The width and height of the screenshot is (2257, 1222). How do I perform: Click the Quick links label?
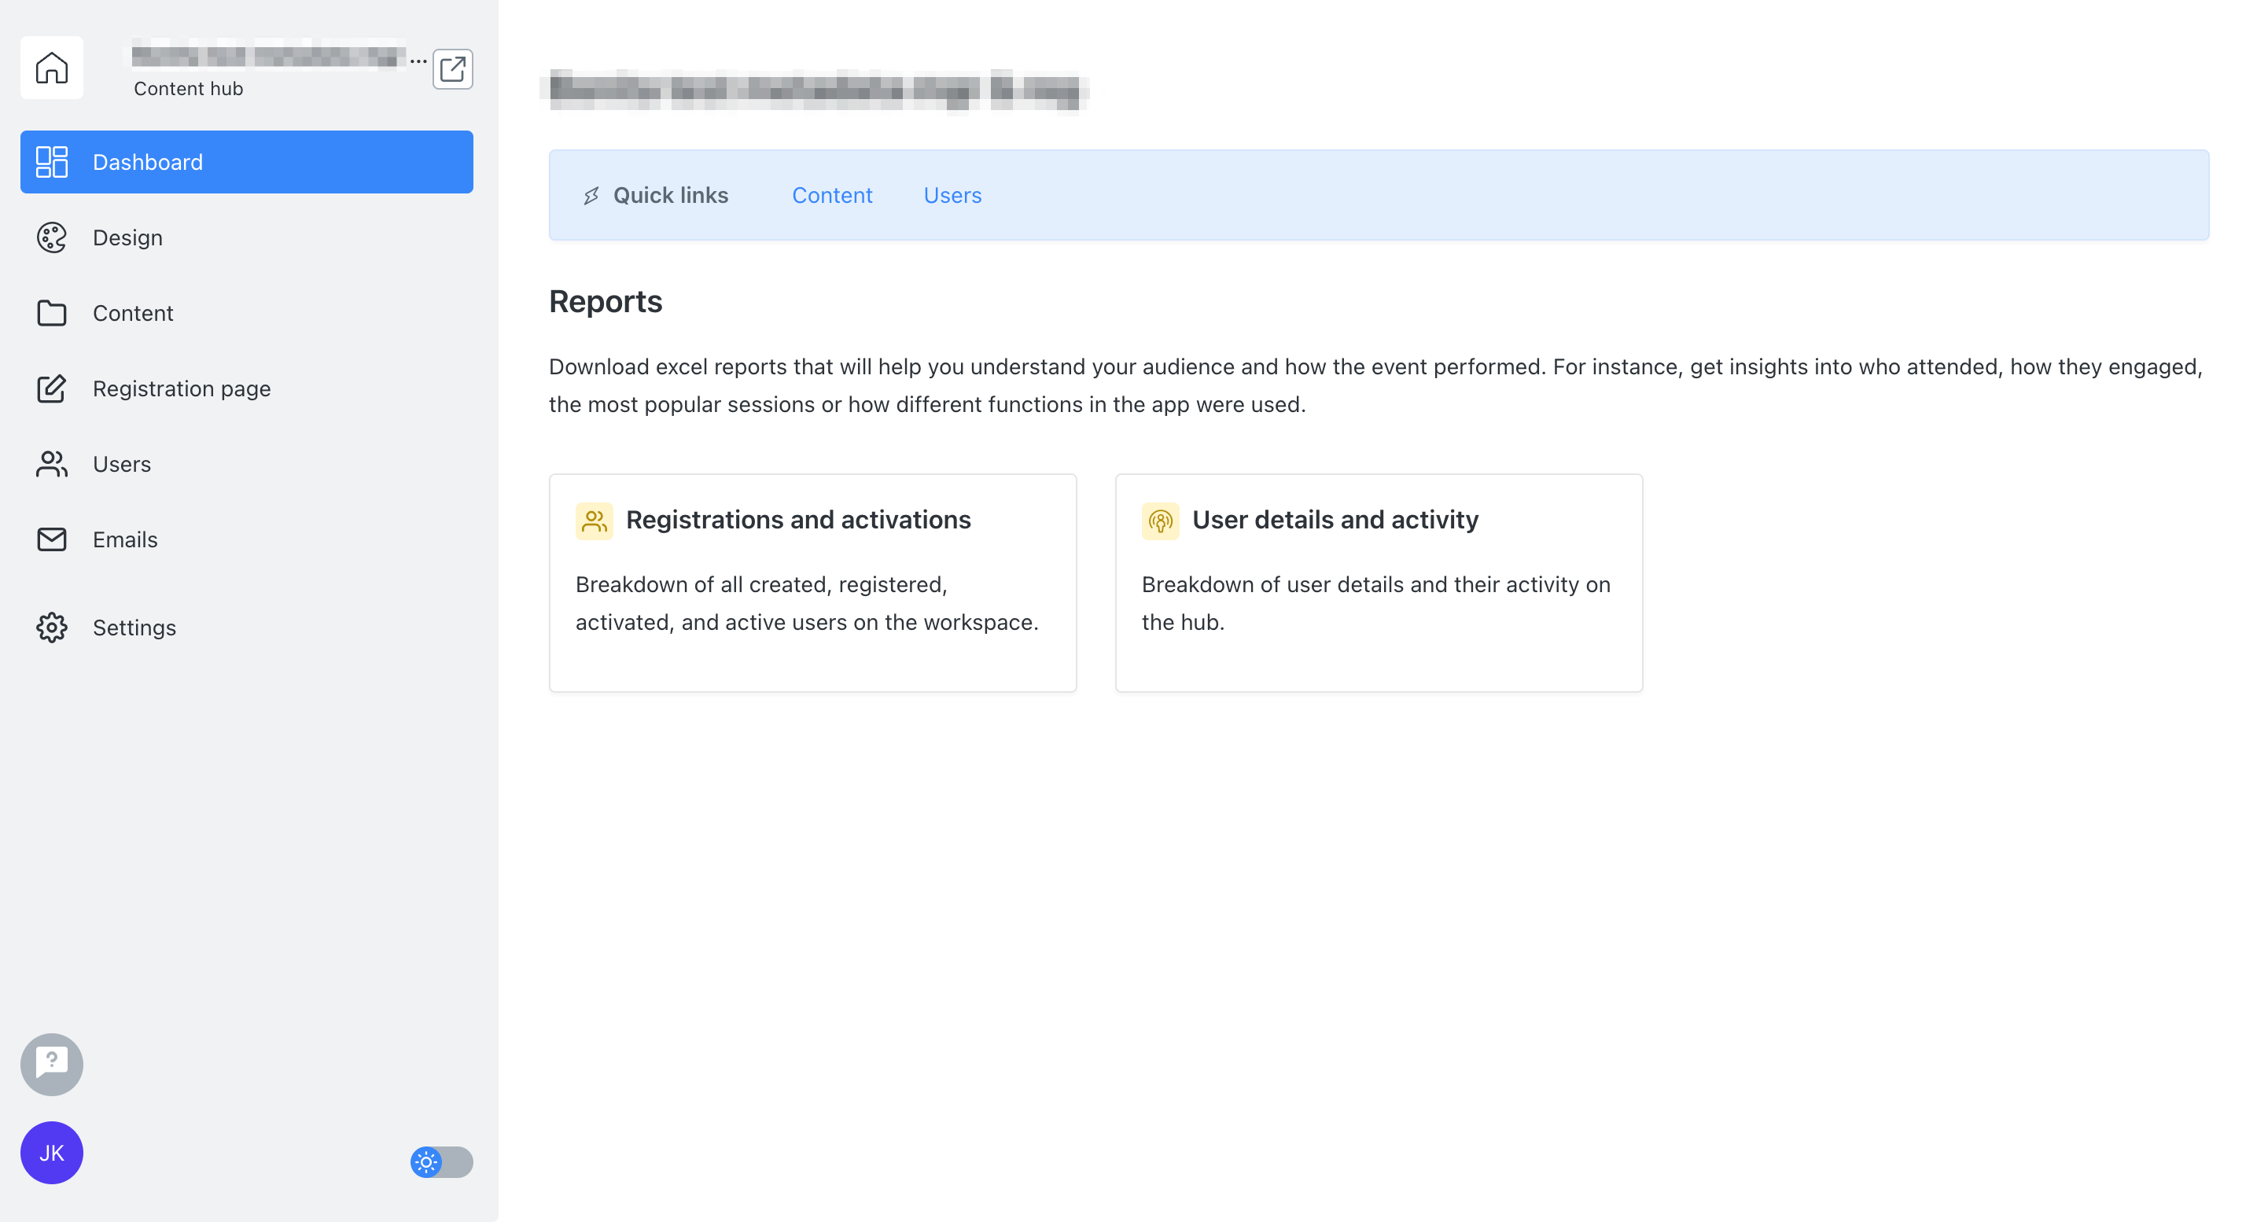(x=670, y=195)
